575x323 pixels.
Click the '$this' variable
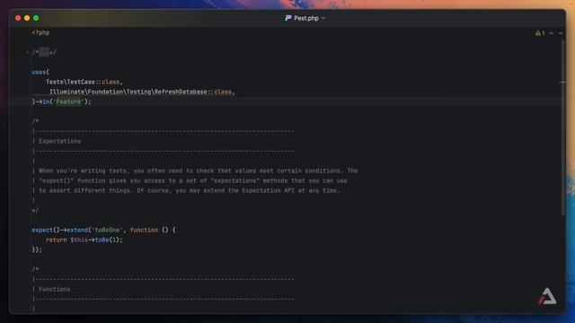[79, 240]
